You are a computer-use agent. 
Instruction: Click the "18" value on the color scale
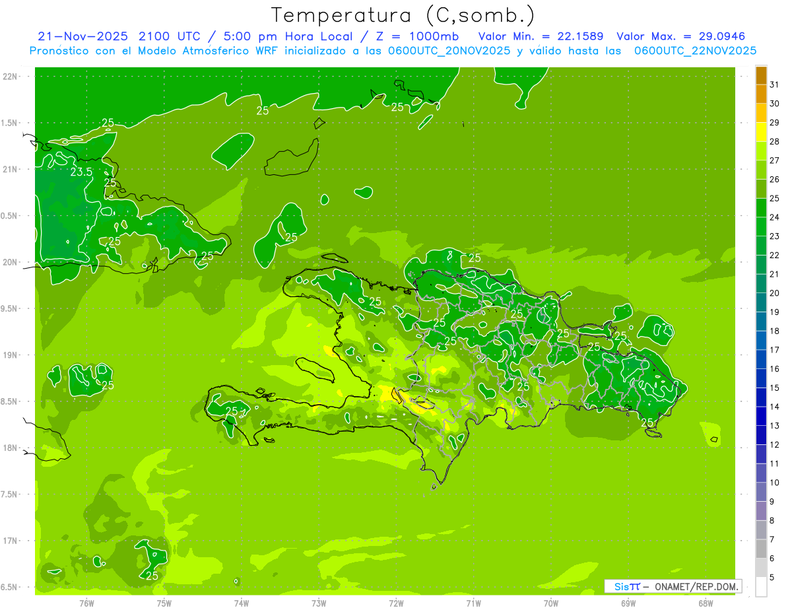(774, 331)
